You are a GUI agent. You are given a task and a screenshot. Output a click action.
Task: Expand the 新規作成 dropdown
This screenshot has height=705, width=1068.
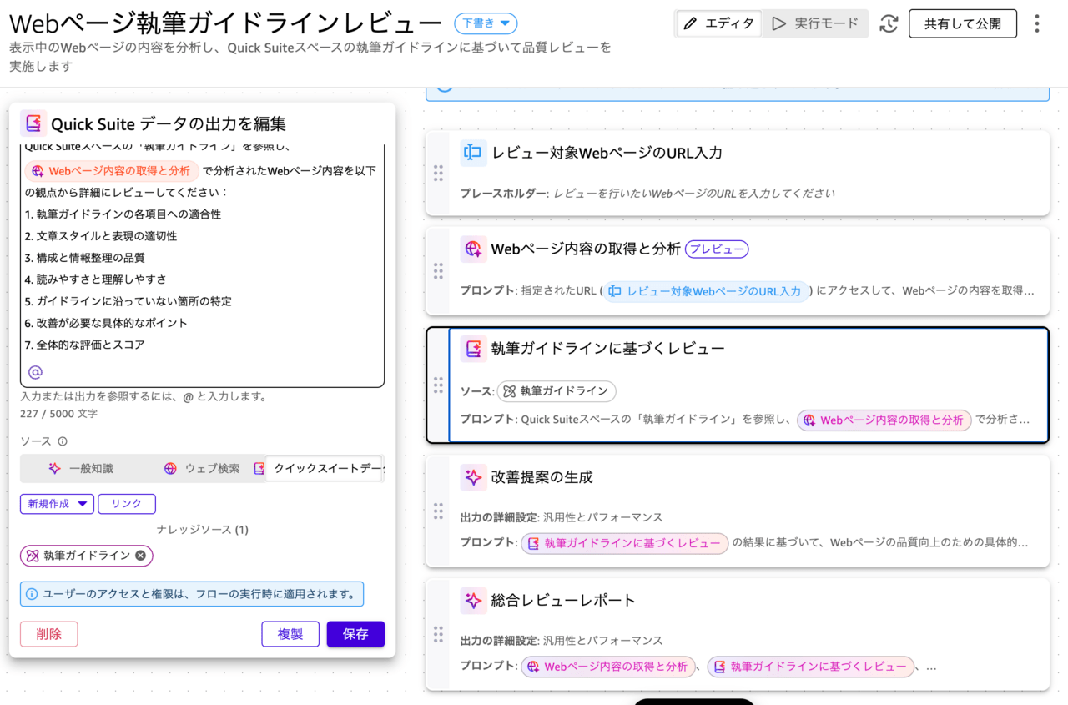[57, 504]
